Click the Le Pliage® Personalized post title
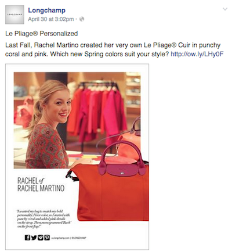232x251 pixels. (x=42, y=34)
